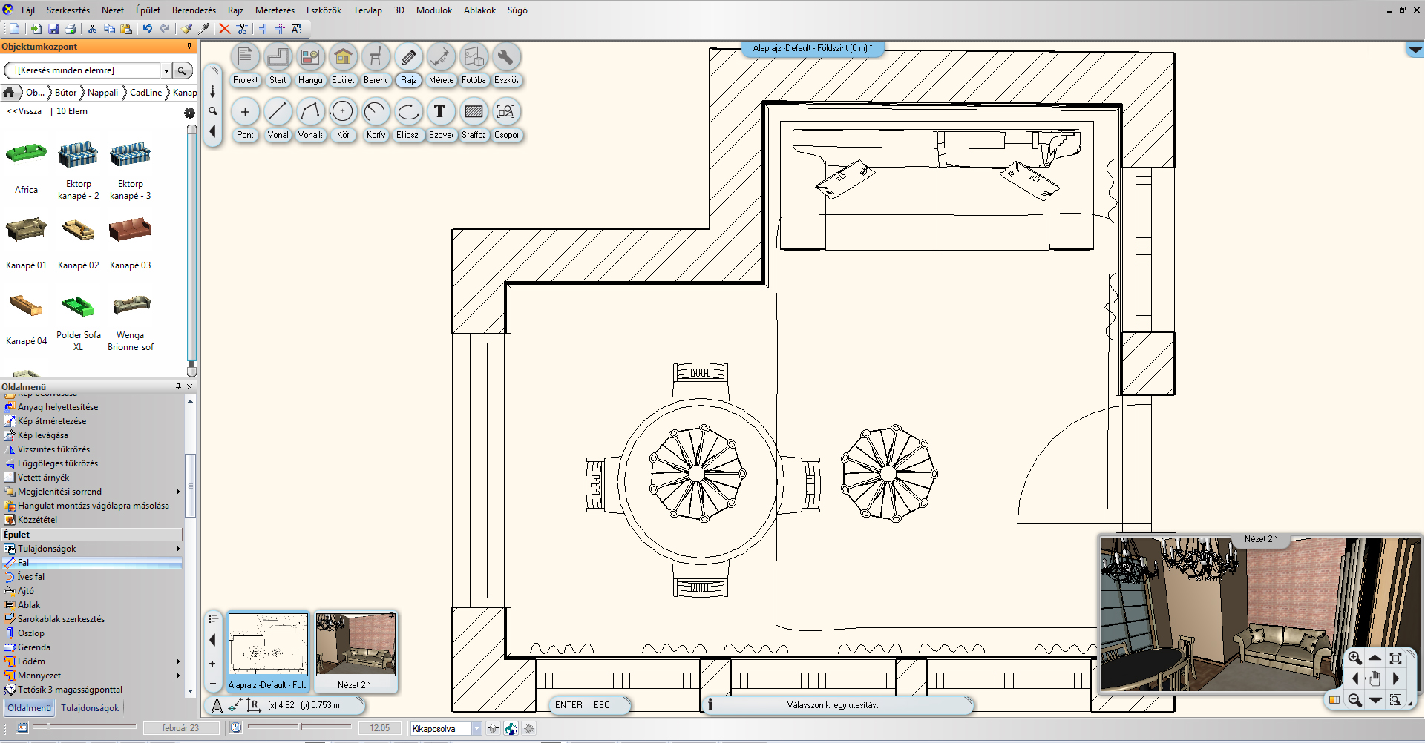Screen dimensions: 1425x743
Task: Select the Kör circle drawing tool
Action: coord(343,112)
